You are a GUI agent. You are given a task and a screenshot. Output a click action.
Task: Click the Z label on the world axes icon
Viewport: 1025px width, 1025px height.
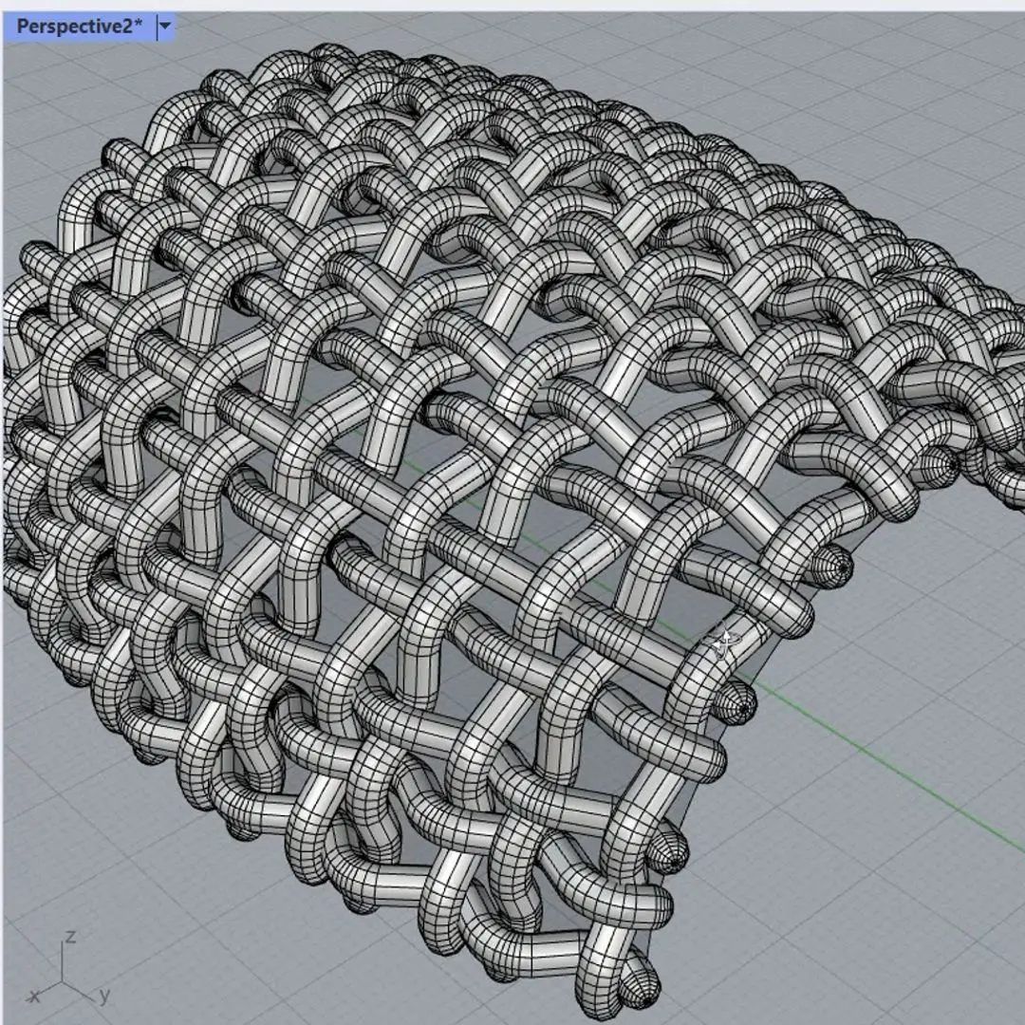pyautogui.click(x=69, y=937)
